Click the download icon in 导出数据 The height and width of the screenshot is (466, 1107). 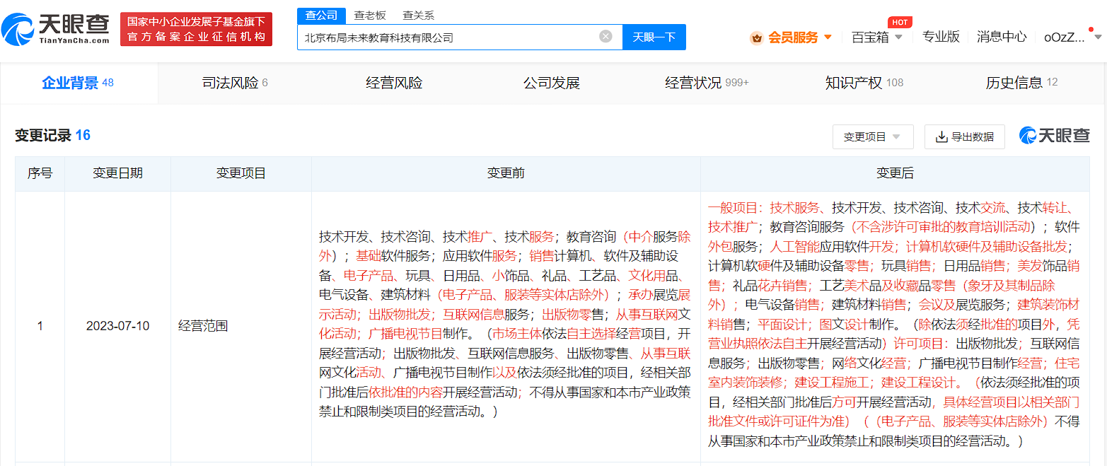click(941, 136)
